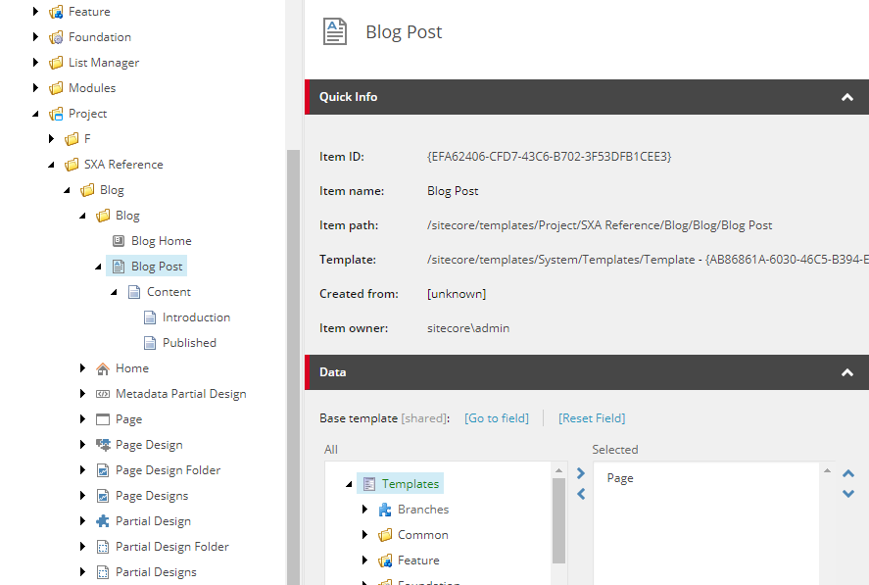The image size is (869, 585).
Task: Expand the Modules tree node
Action: 35,88
